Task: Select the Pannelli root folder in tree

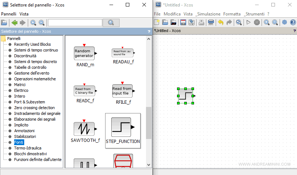Action: coord(14,39)
